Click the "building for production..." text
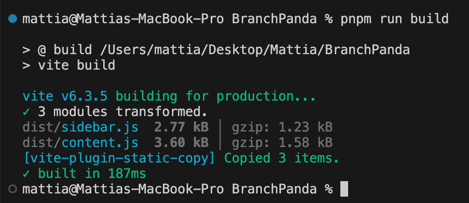The width and height of the screenshot is (469, 203). 216,96
